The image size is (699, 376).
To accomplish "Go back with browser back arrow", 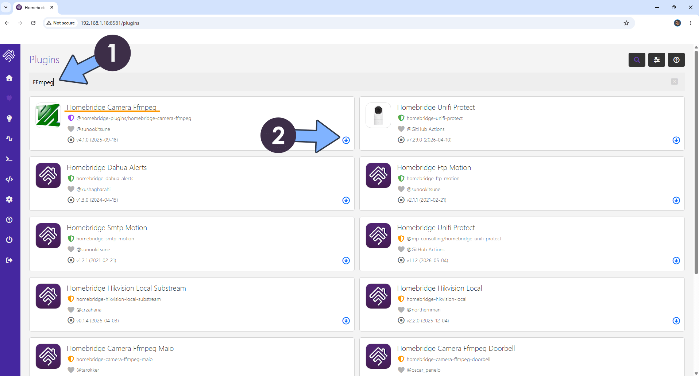I will [x=7, y=23].
